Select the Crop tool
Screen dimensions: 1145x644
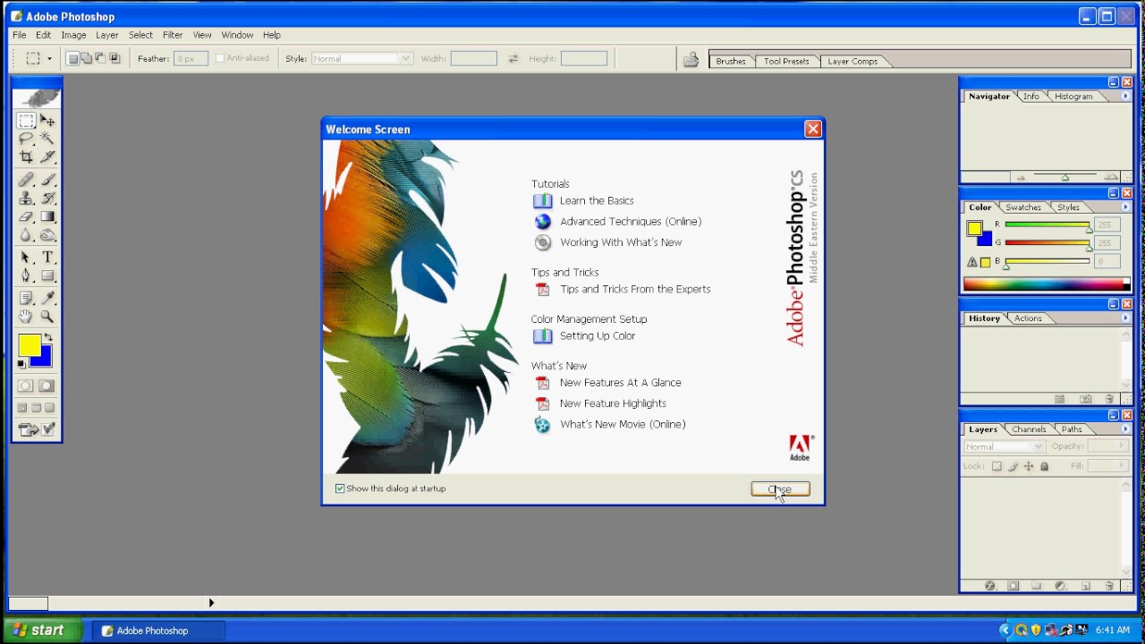point(26,157)
